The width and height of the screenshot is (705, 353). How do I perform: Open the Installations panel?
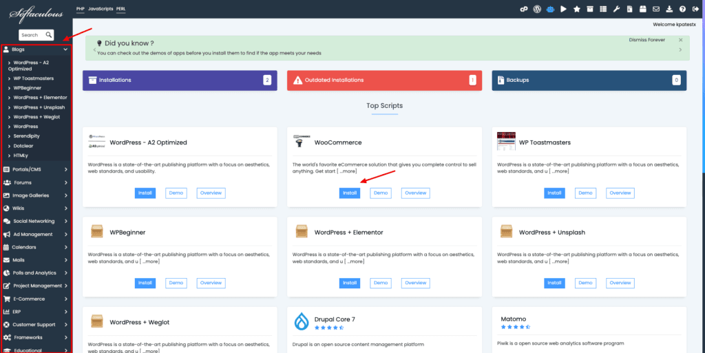pyautogui.click(x=180, y=81)
